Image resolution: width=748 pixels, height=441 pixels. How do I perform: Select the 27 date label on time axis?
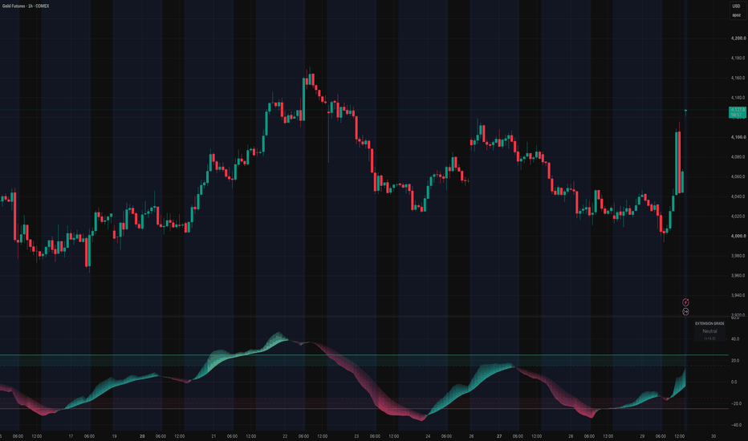click(x=499, y=436)
